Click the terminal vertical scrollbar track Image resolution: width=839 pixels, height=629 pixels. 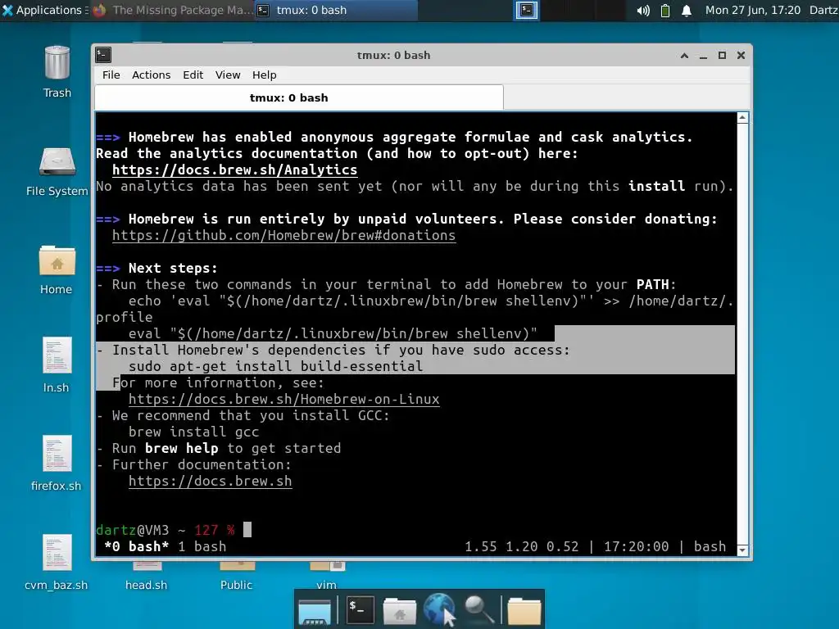[x=742, y=334]
